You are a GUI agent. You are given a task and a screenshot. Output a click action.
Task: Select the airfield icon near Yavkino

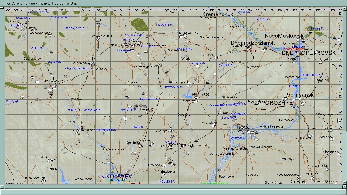(x=152, y=143)
